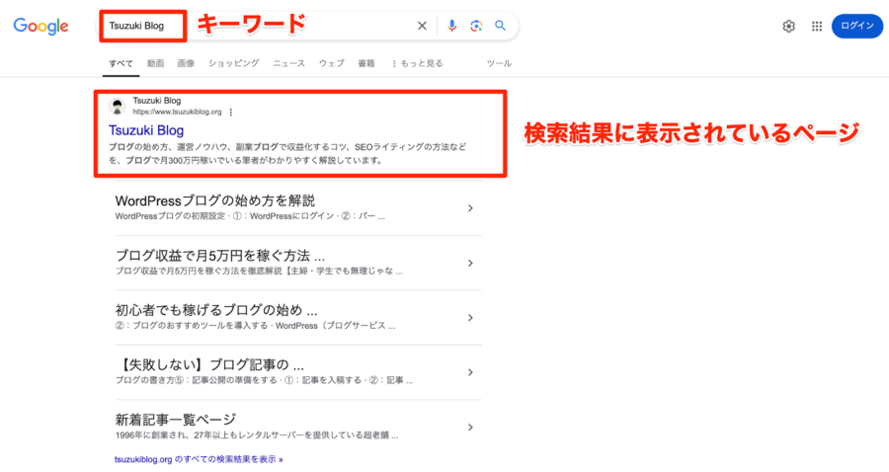889x472 pixels.
Task: Open the ニュース tab
Action: [288, 63]
